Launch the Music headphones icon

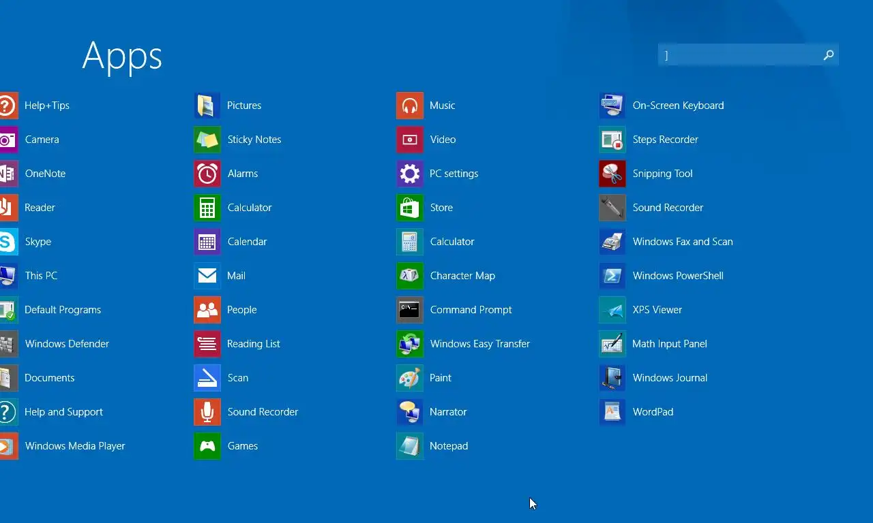pyautogui.click(x=410, y=106)
